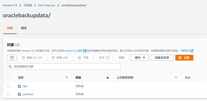Click the 创建文件夹 button
Image resolution: width=207 pixels, height=101 pixels.
click(162, 58)
